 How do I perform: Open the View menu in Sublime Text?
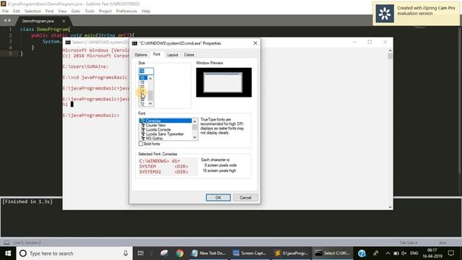click(x=62, y=11)
